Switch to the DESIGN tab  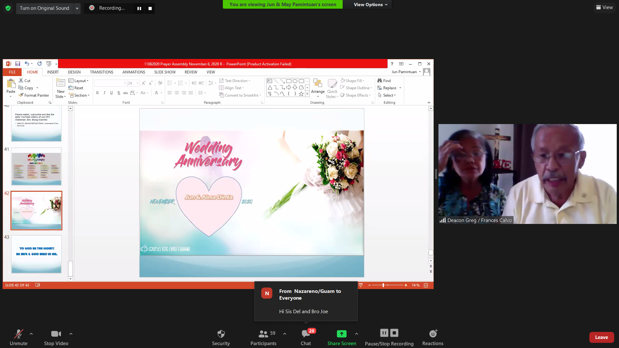74,72
